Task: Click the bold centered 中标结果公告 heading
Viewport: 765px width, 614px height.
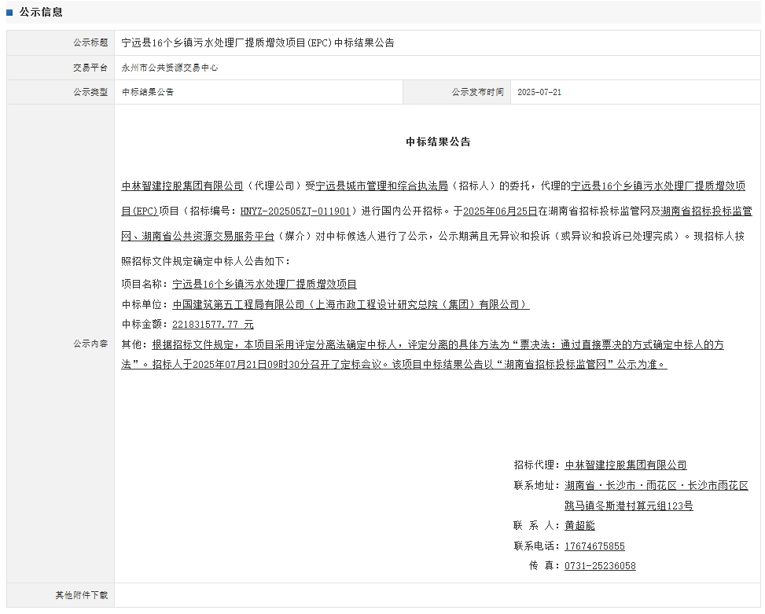Action: (438, 142)
